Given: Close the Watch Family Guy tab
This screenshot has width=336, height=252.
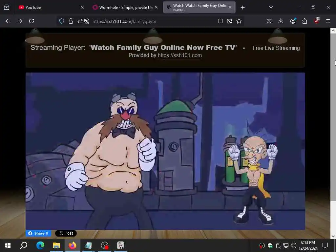Looking at the screenshot, I should [x=230, y=7].
